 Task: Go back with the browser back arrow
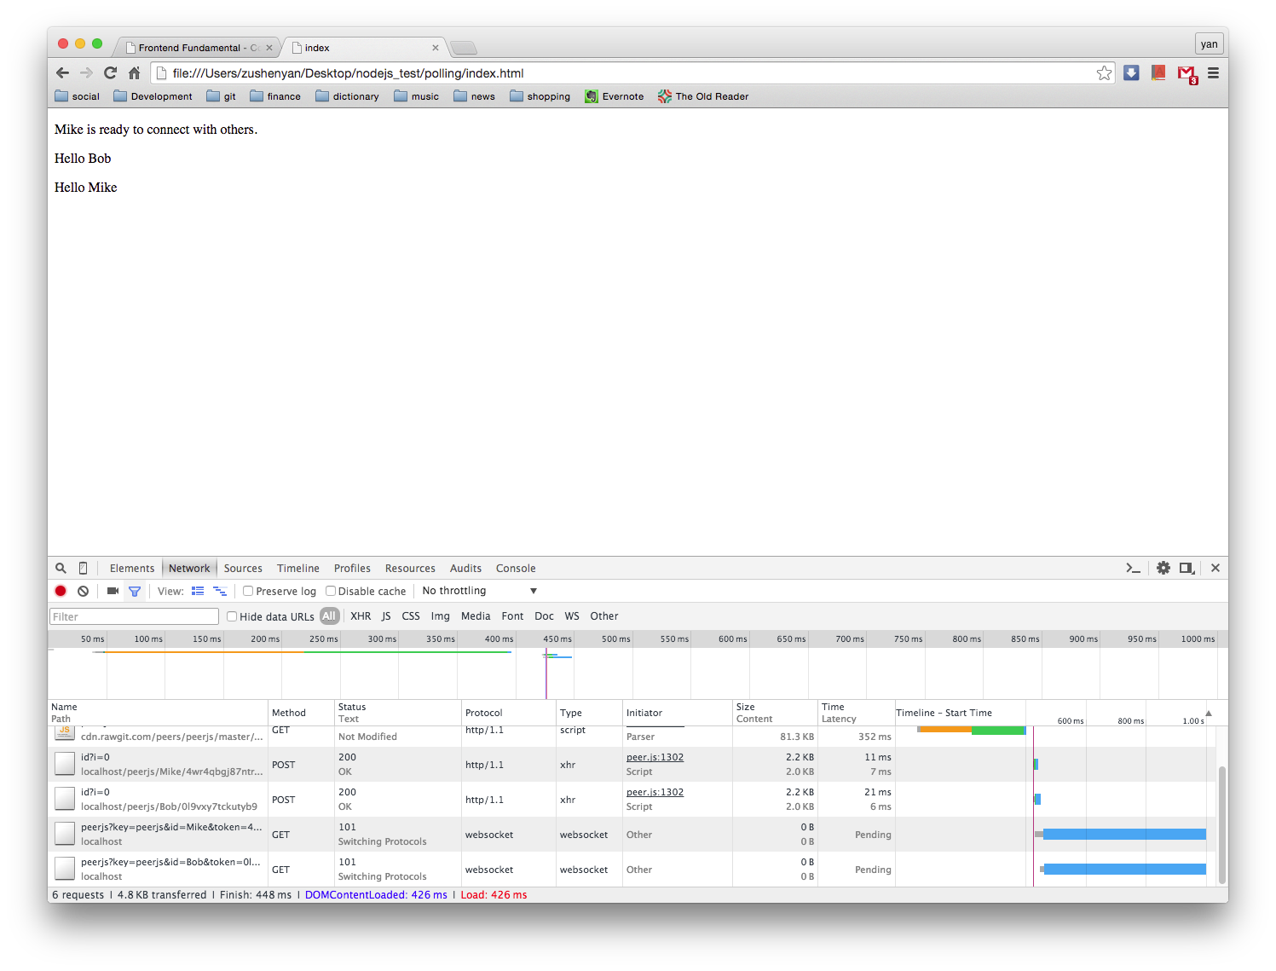click(x=62, y=73)
